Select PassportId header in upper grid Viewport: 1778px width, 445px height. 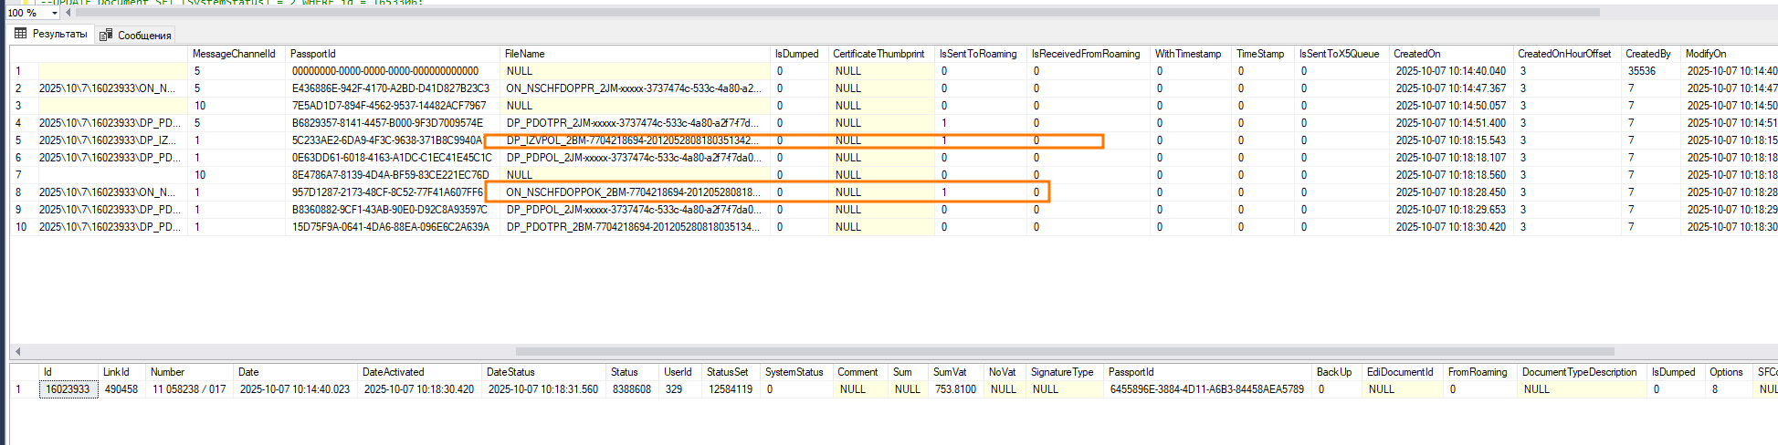[x=393, y=54]
